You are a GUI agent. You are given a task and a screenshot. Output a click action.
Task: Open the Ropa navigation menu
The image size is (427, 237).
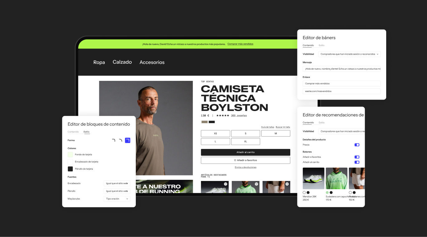[99, 62]
